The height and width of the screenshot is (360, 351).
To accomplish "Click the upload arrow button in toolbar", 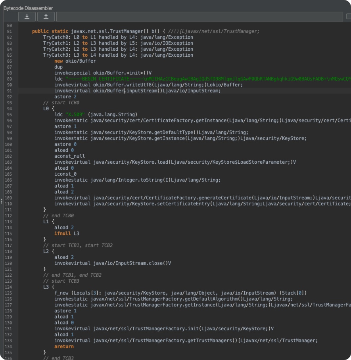I will tap(46, 17).
